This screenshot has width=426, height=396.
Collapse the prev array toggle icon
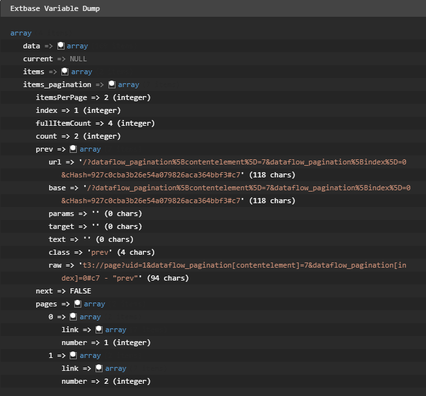(x=73, y=149)
